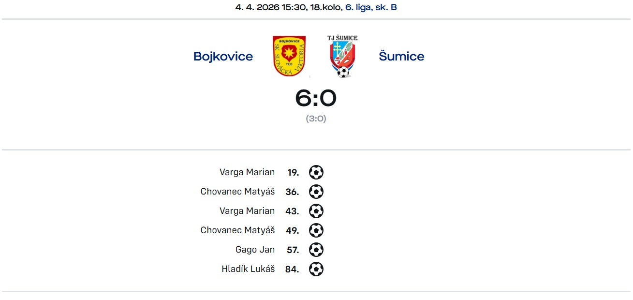Click goal ball icon at minute 19
633x300 pixels.
pyautogui.click(x=316, y=172)
